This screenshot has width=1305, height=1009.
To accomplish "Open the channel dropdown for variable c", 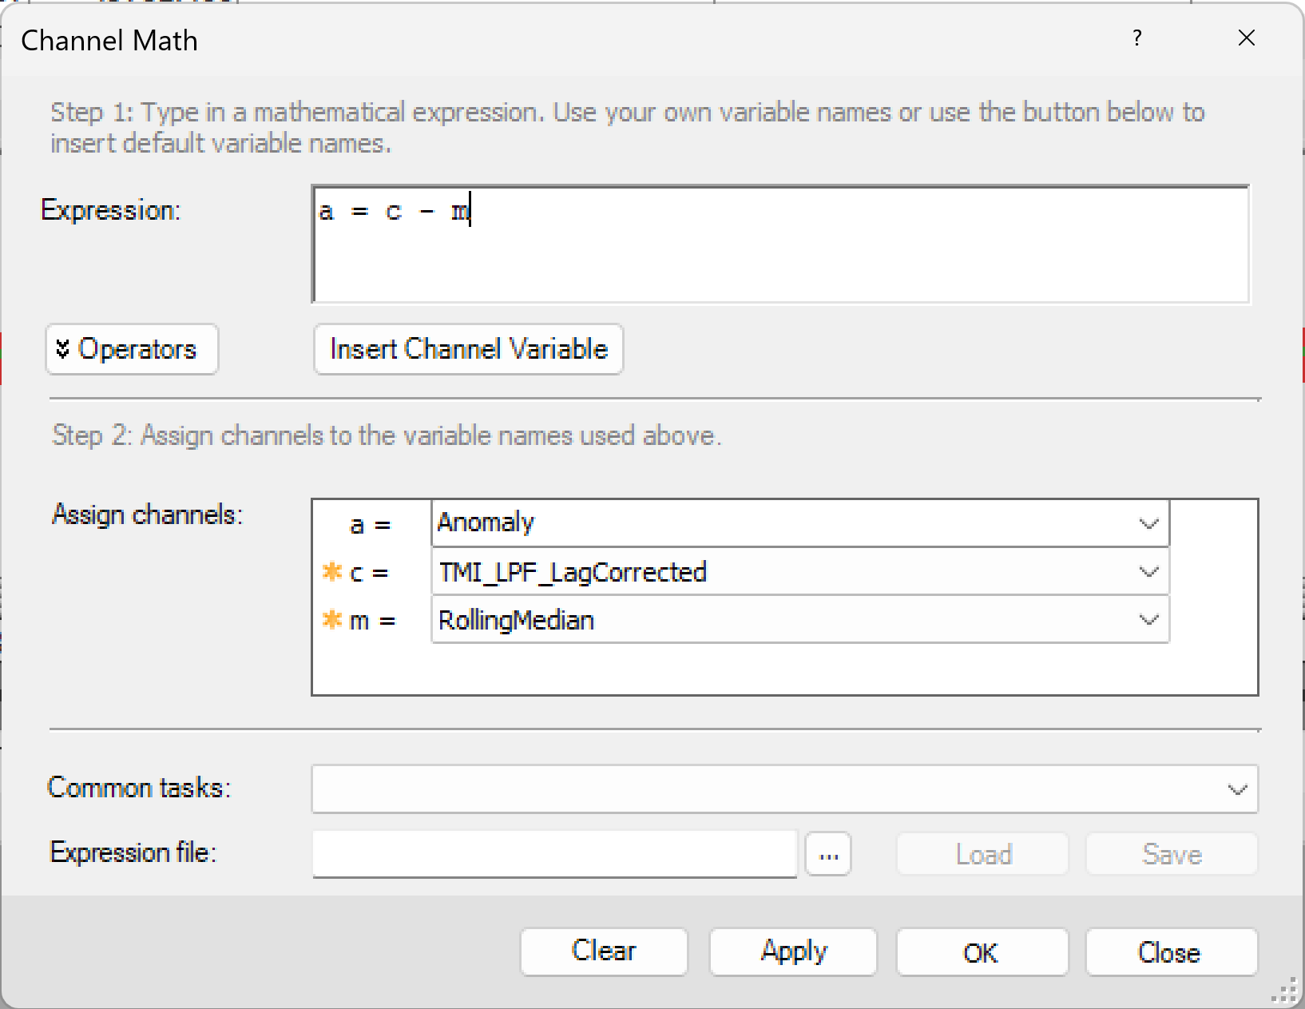I will [x=1148, y=571].
